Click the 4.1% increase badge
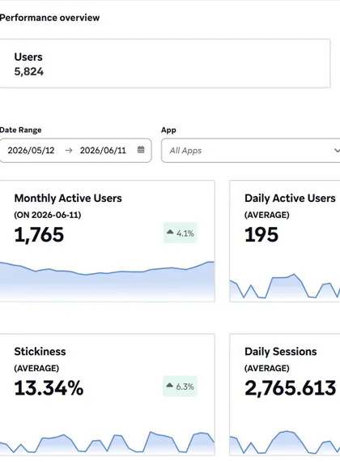The width and height of the screenshot is (340, 462). click(181, 233)
